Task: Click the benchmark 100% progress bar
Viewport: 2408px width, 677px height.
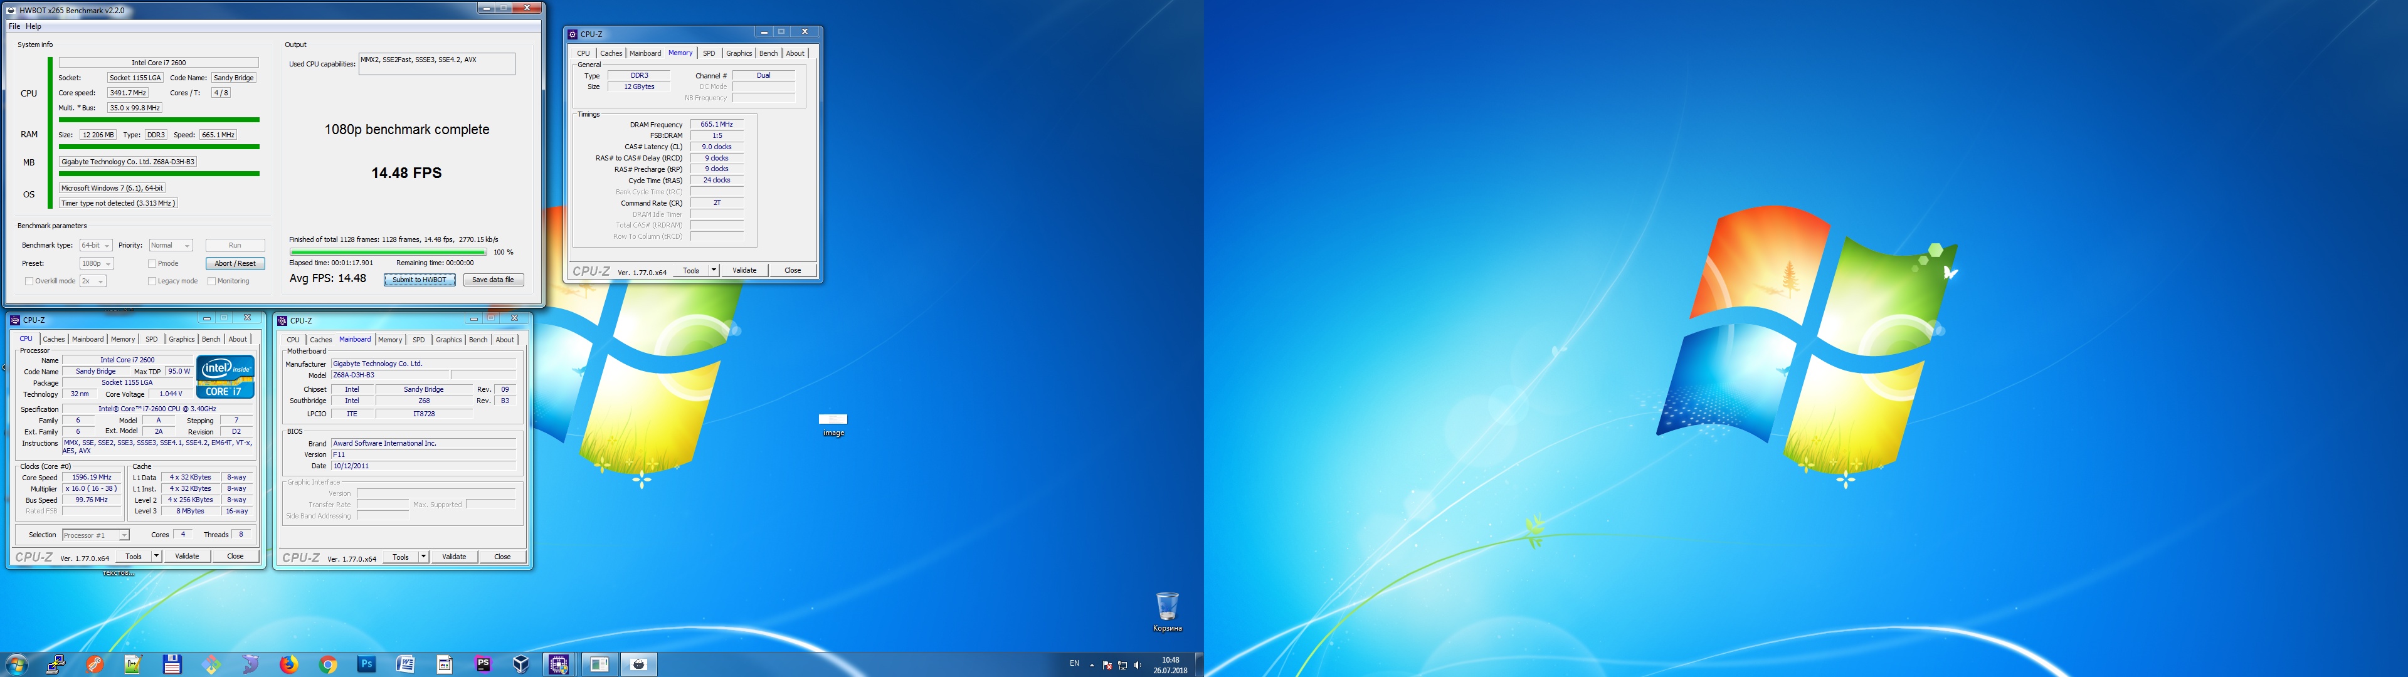Action: (388, 251)
